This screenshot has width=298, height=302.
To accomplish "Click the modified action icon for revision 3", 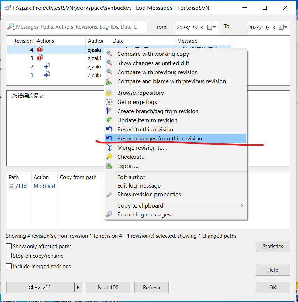I will [40, 57].
